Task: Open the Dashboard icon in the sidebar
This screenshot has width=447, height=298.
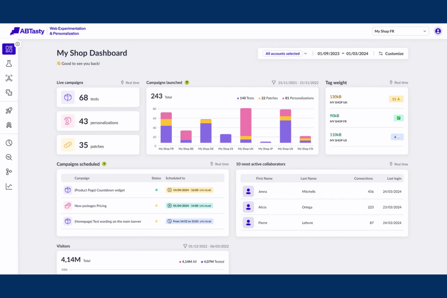Action: [9, 49]
